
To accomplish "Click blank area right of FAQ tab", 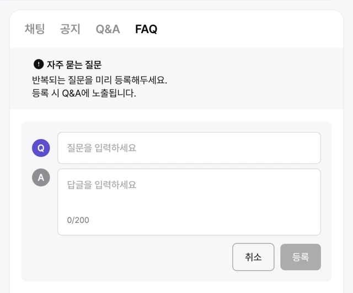I will 248,29.
